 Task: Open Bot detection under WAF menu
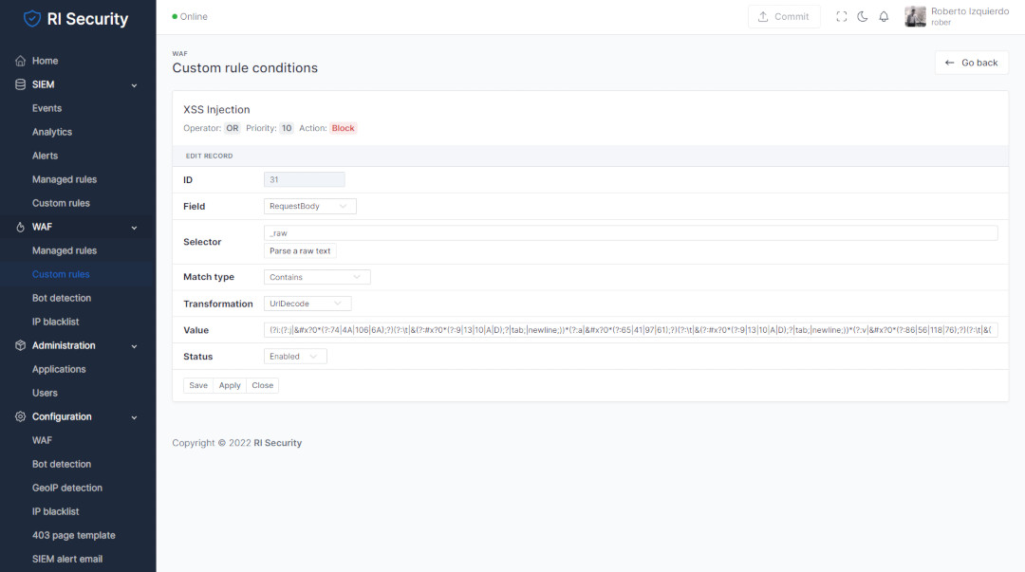62,298
